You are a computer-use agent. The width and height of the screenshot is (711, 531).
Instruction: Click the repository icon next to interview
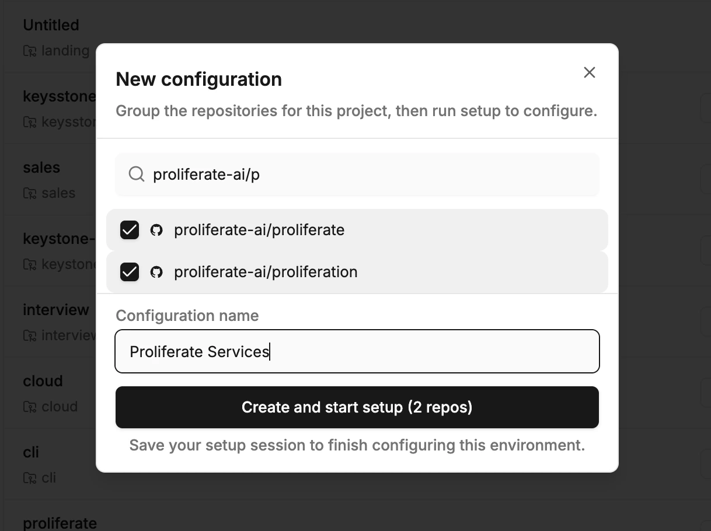(x=29, y=336)
